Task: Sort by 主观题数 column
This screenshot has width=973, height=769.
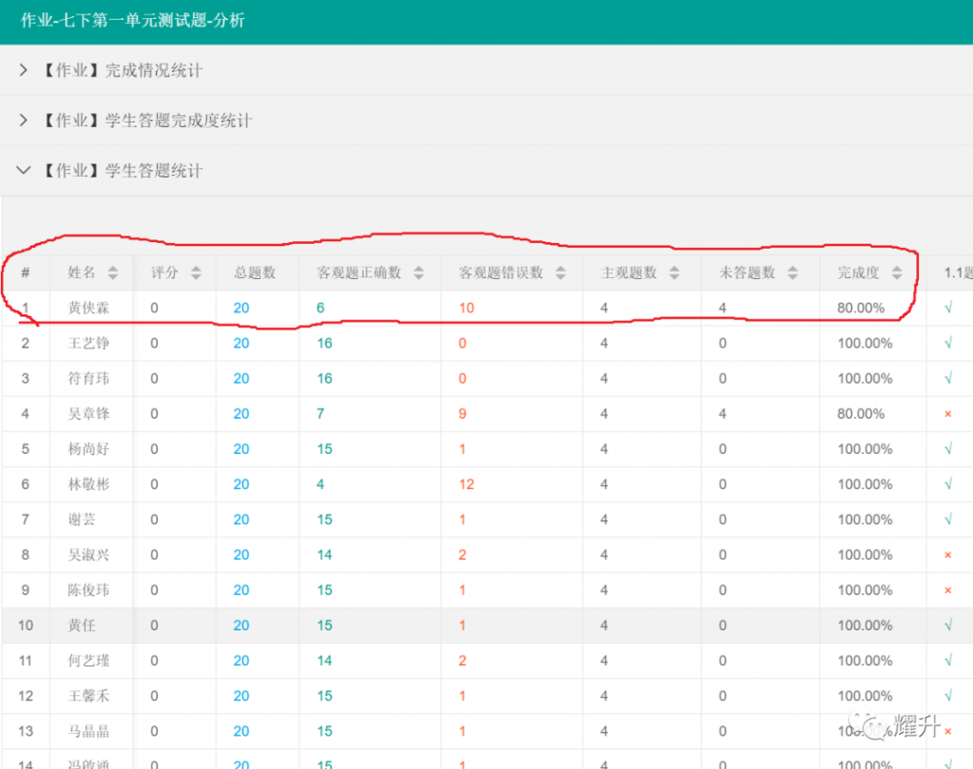Action: (x=674, y=272)
